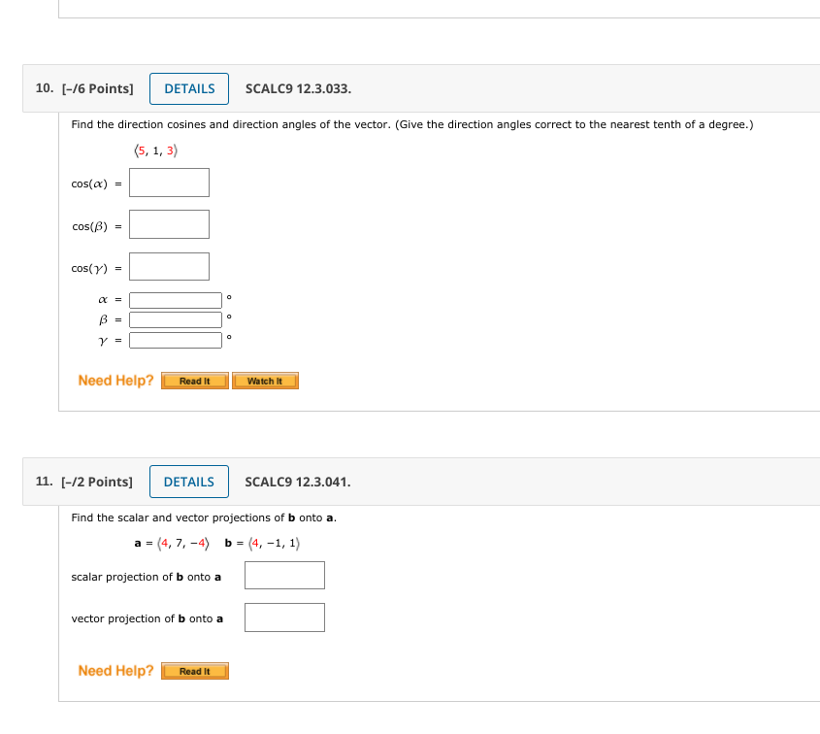Image resolution: width=820 pixels, height=734 pixels.
Task: Click the Read It icon for problem 11
Action: coord(194,670)
